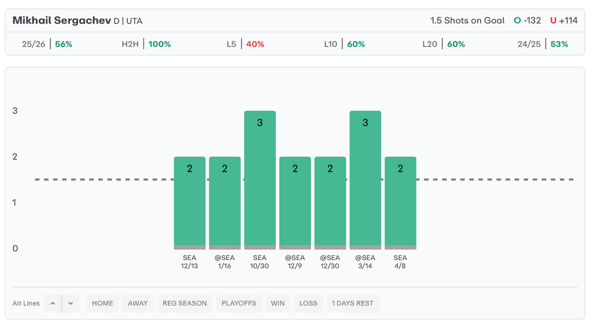Image resolution: width=592 pixels, height=326 pixels.
Task: Show the L20 60% split
Action: [443, 44]
